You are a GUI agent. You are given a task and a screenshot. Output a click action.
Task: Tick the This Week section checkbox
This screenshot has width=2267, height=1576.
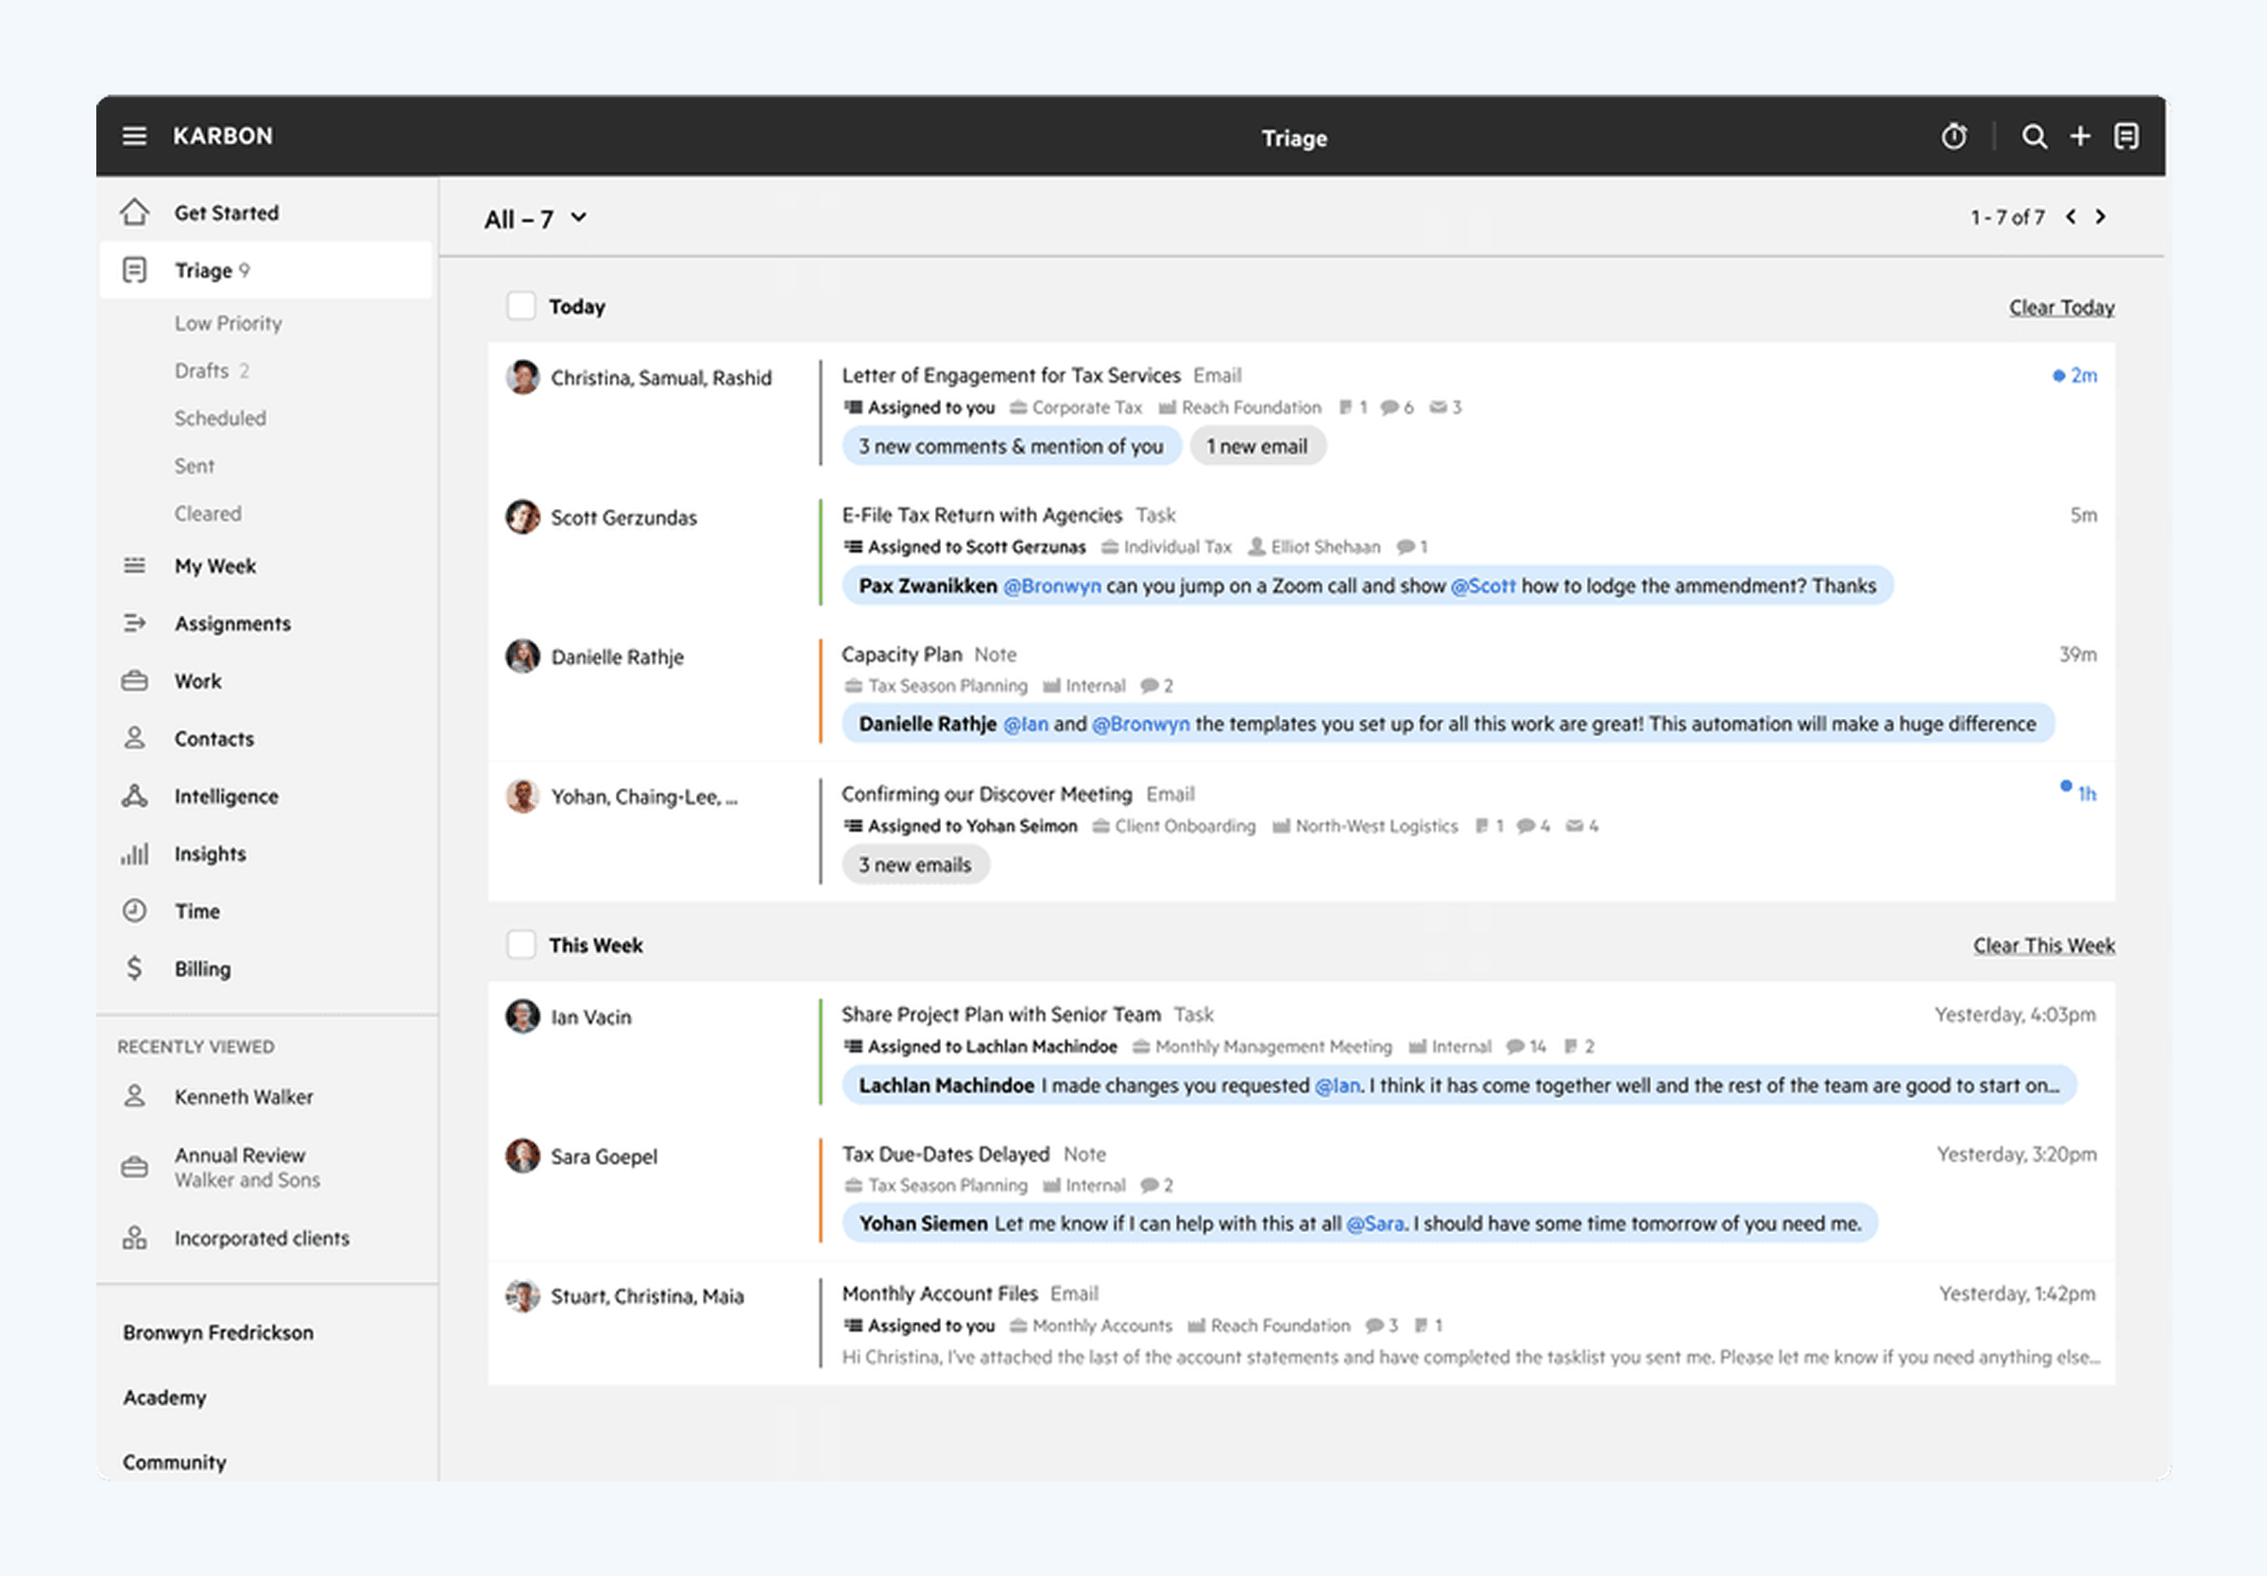pos(521,945)
